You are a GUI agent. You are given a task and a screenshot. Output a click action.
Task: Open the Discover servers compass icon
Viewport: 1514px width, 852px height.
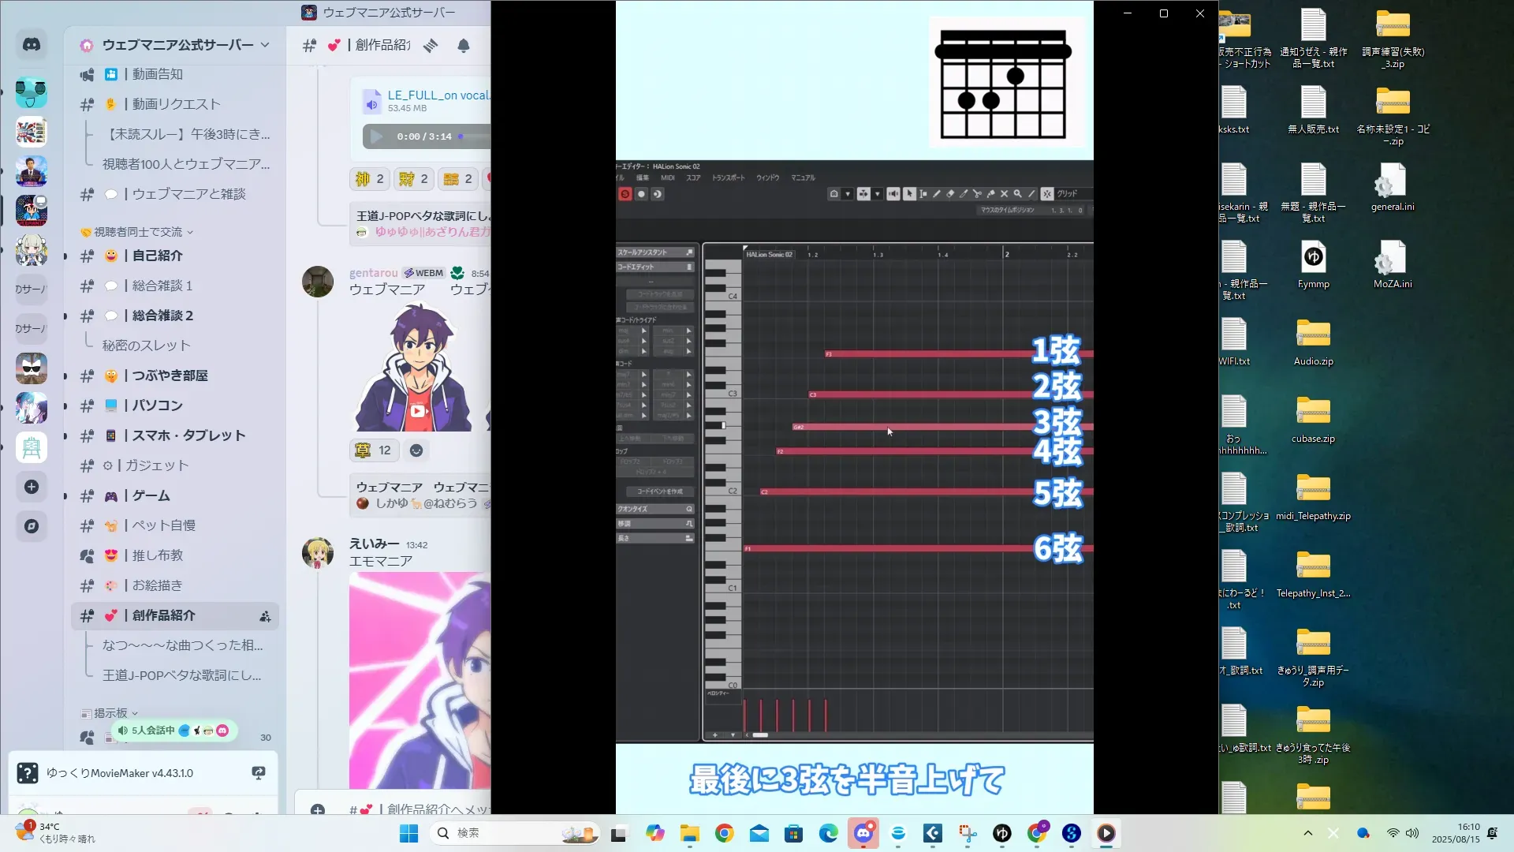[32, 526]
